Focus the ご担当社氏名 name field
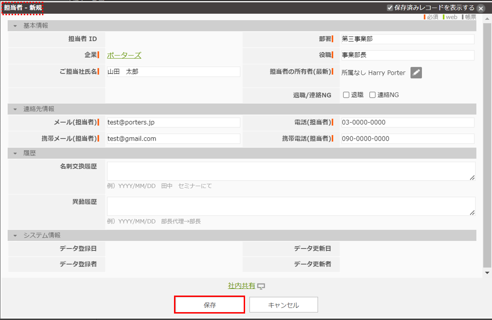492x320 pixels. pos(173,72)
